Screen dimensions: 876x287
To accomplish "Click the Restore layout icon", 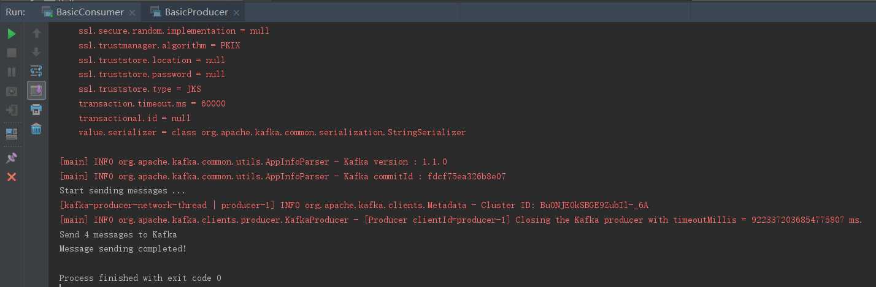I will (12, 133).
